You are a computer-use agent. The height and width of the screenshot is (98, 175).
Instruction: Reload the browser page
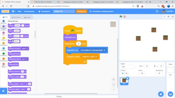point(11,6)
